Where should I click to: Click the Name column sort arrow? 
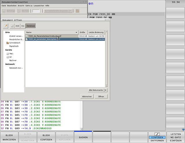(x=76, y=33)
